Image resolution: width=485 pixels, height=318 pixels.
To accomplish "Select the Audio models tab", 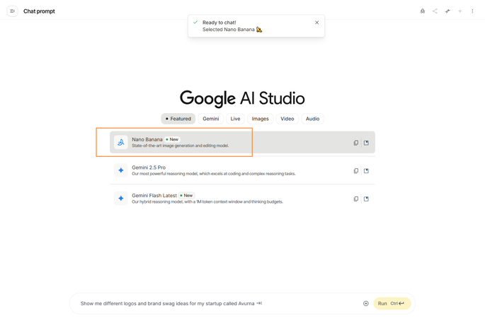I will click(312, 119).
